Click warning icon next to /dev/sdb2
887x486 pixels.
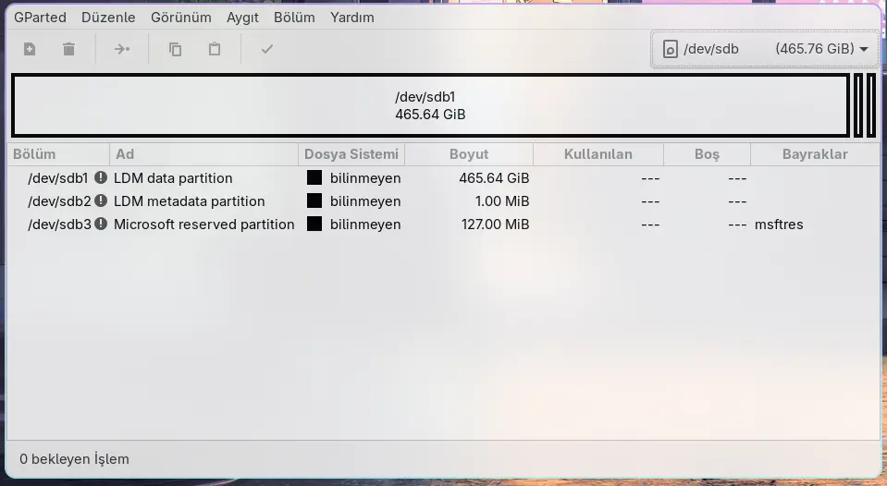tap(101, 200)
